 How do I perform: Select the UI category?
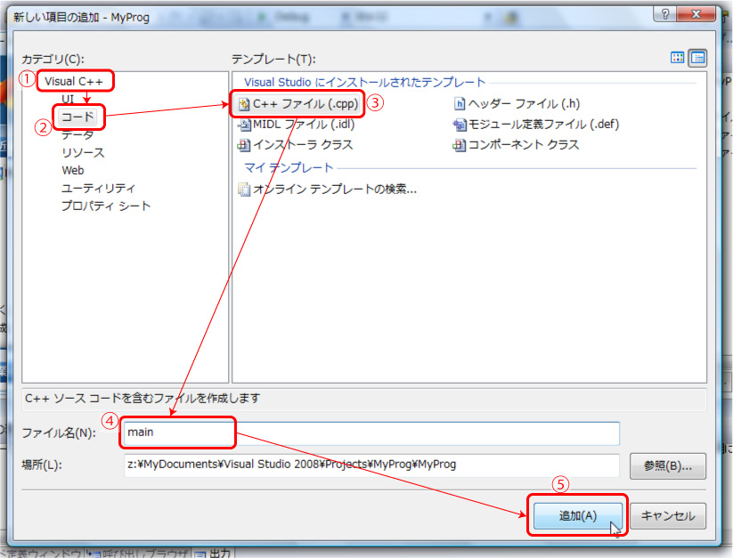(68, 99)
